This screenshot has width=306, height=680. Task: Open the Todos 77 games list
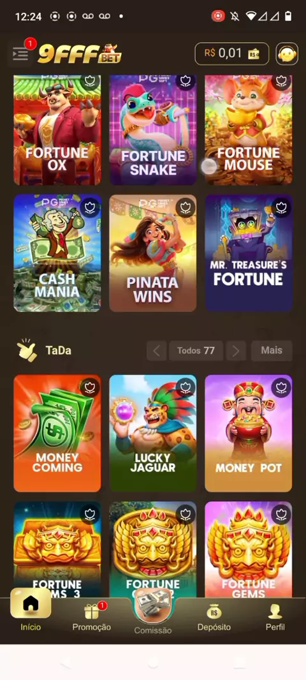(x=196, y=350)
